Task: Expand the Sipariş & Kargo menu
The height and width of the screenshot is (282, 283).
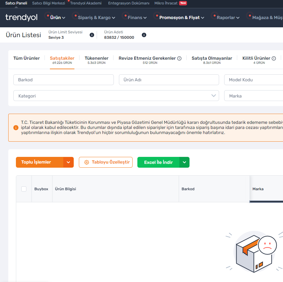Action: pos(96,17)
